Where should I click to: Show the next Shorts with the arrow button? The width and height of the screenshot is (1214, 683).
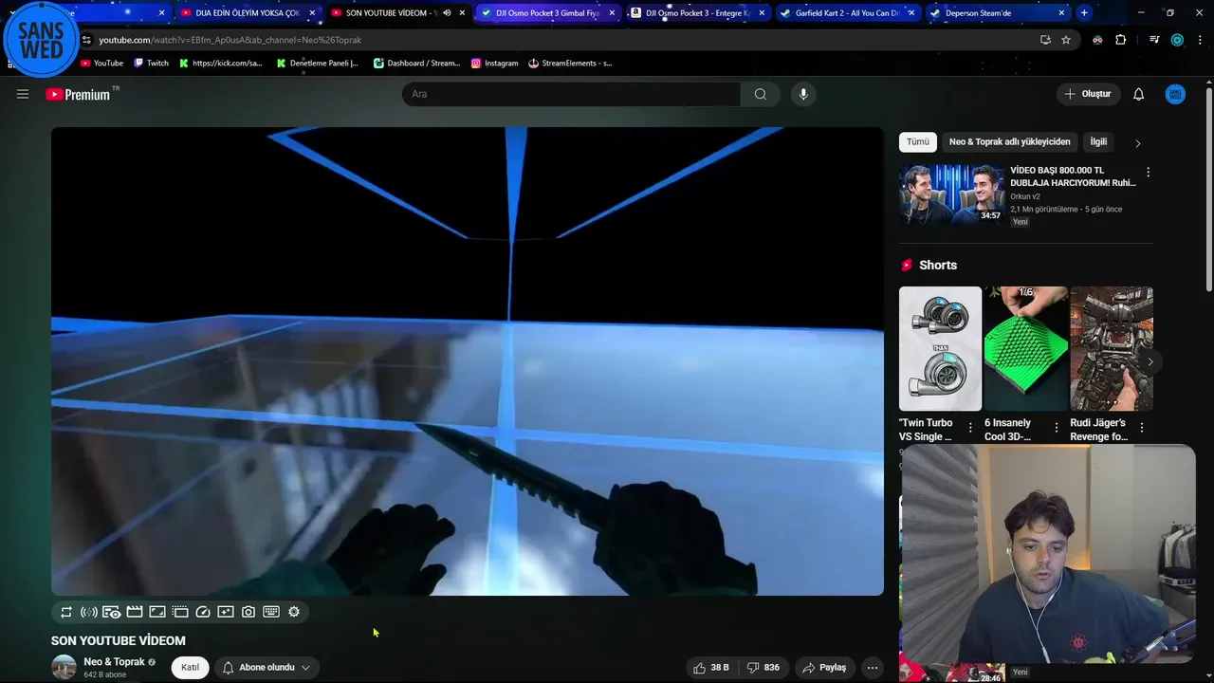[x=1150, y=361]
